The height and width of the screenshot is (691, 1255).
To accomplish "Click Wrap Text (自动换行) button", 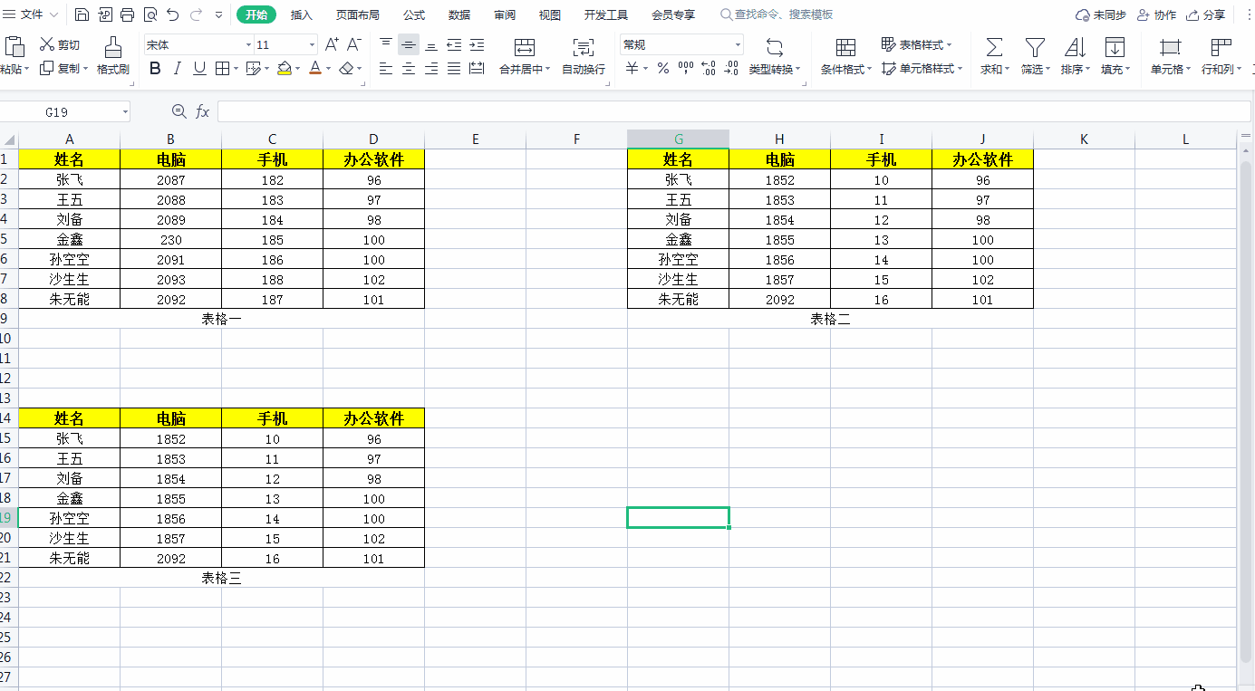I will pos(584,55).
